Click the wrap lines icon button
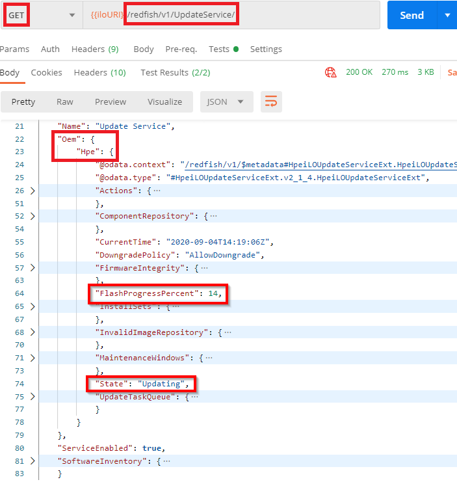The height and width of the screenshot is (482, 457). pyautogui.click(x=271, y=102)
